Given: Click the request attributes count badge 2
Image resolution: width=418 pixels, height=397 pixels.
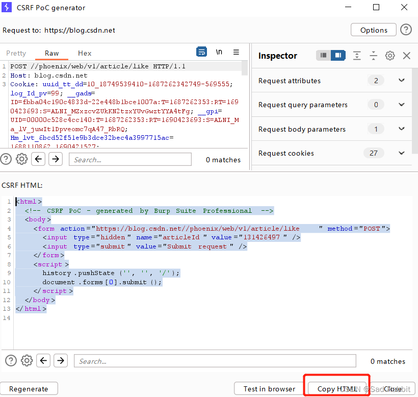Looking at the screenshot, I should pyautogui.click(x=376, y=80).
